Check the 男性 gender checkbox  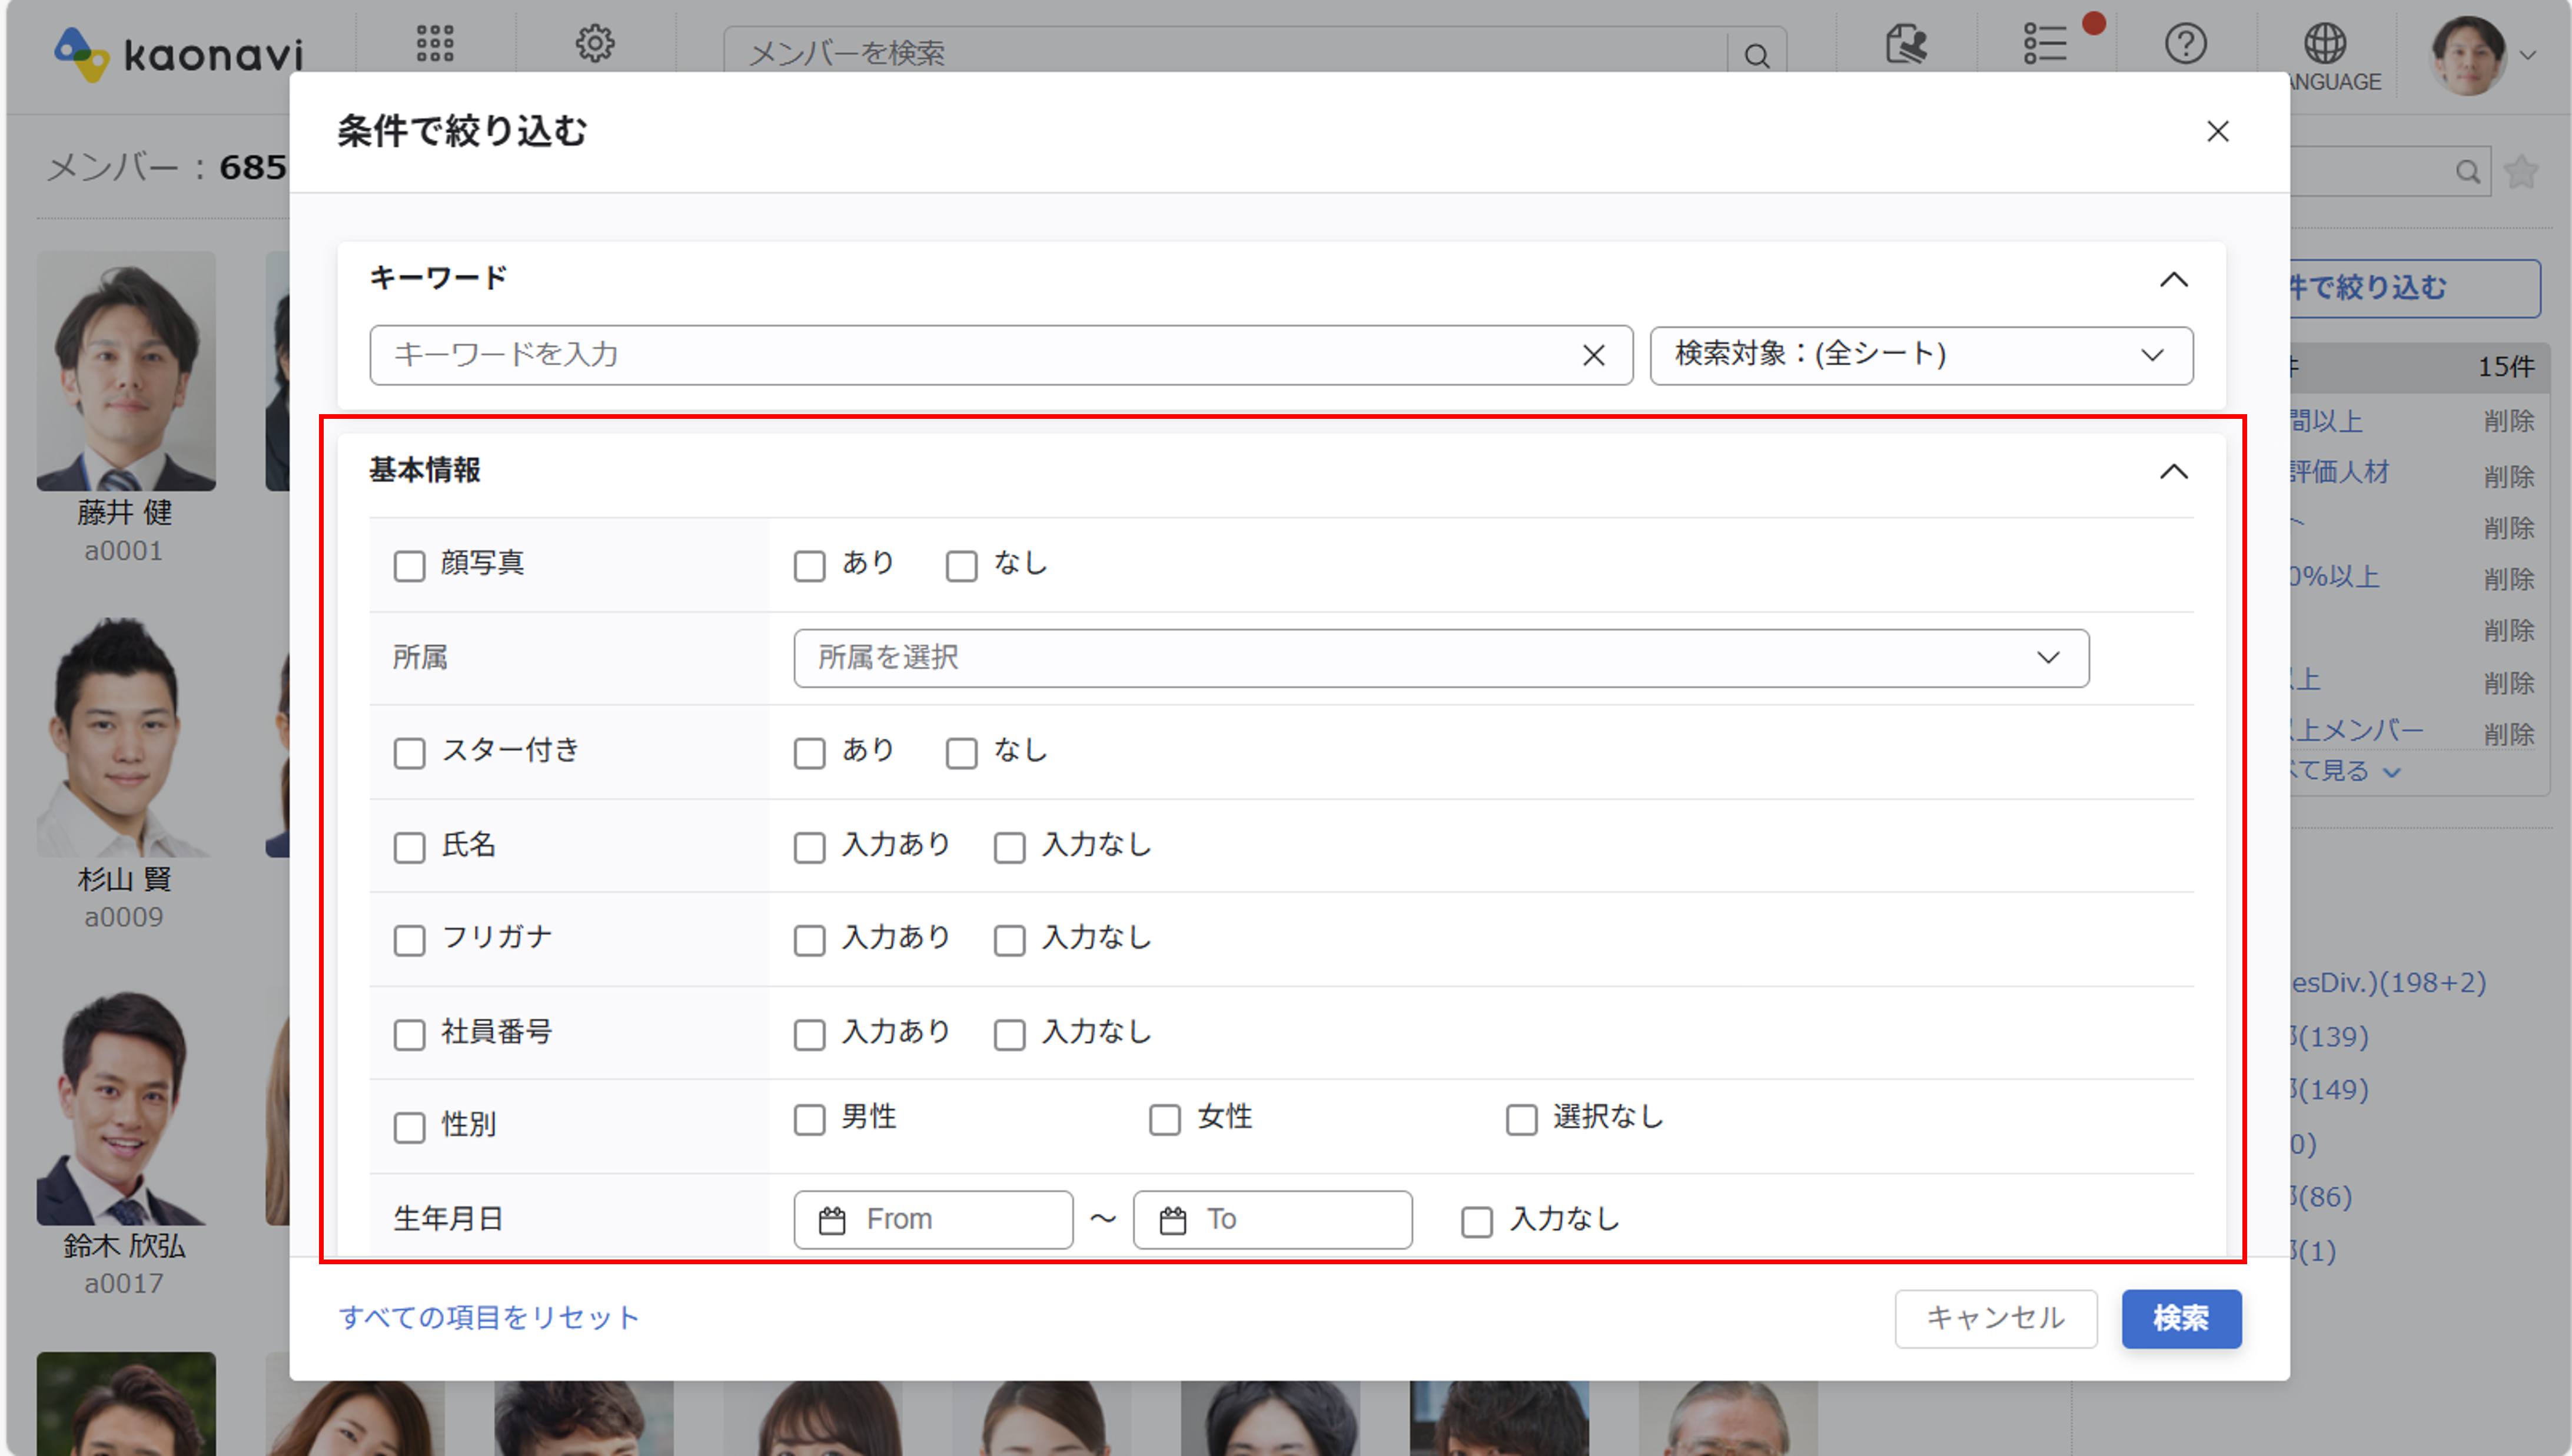(x=809, y=1119)
